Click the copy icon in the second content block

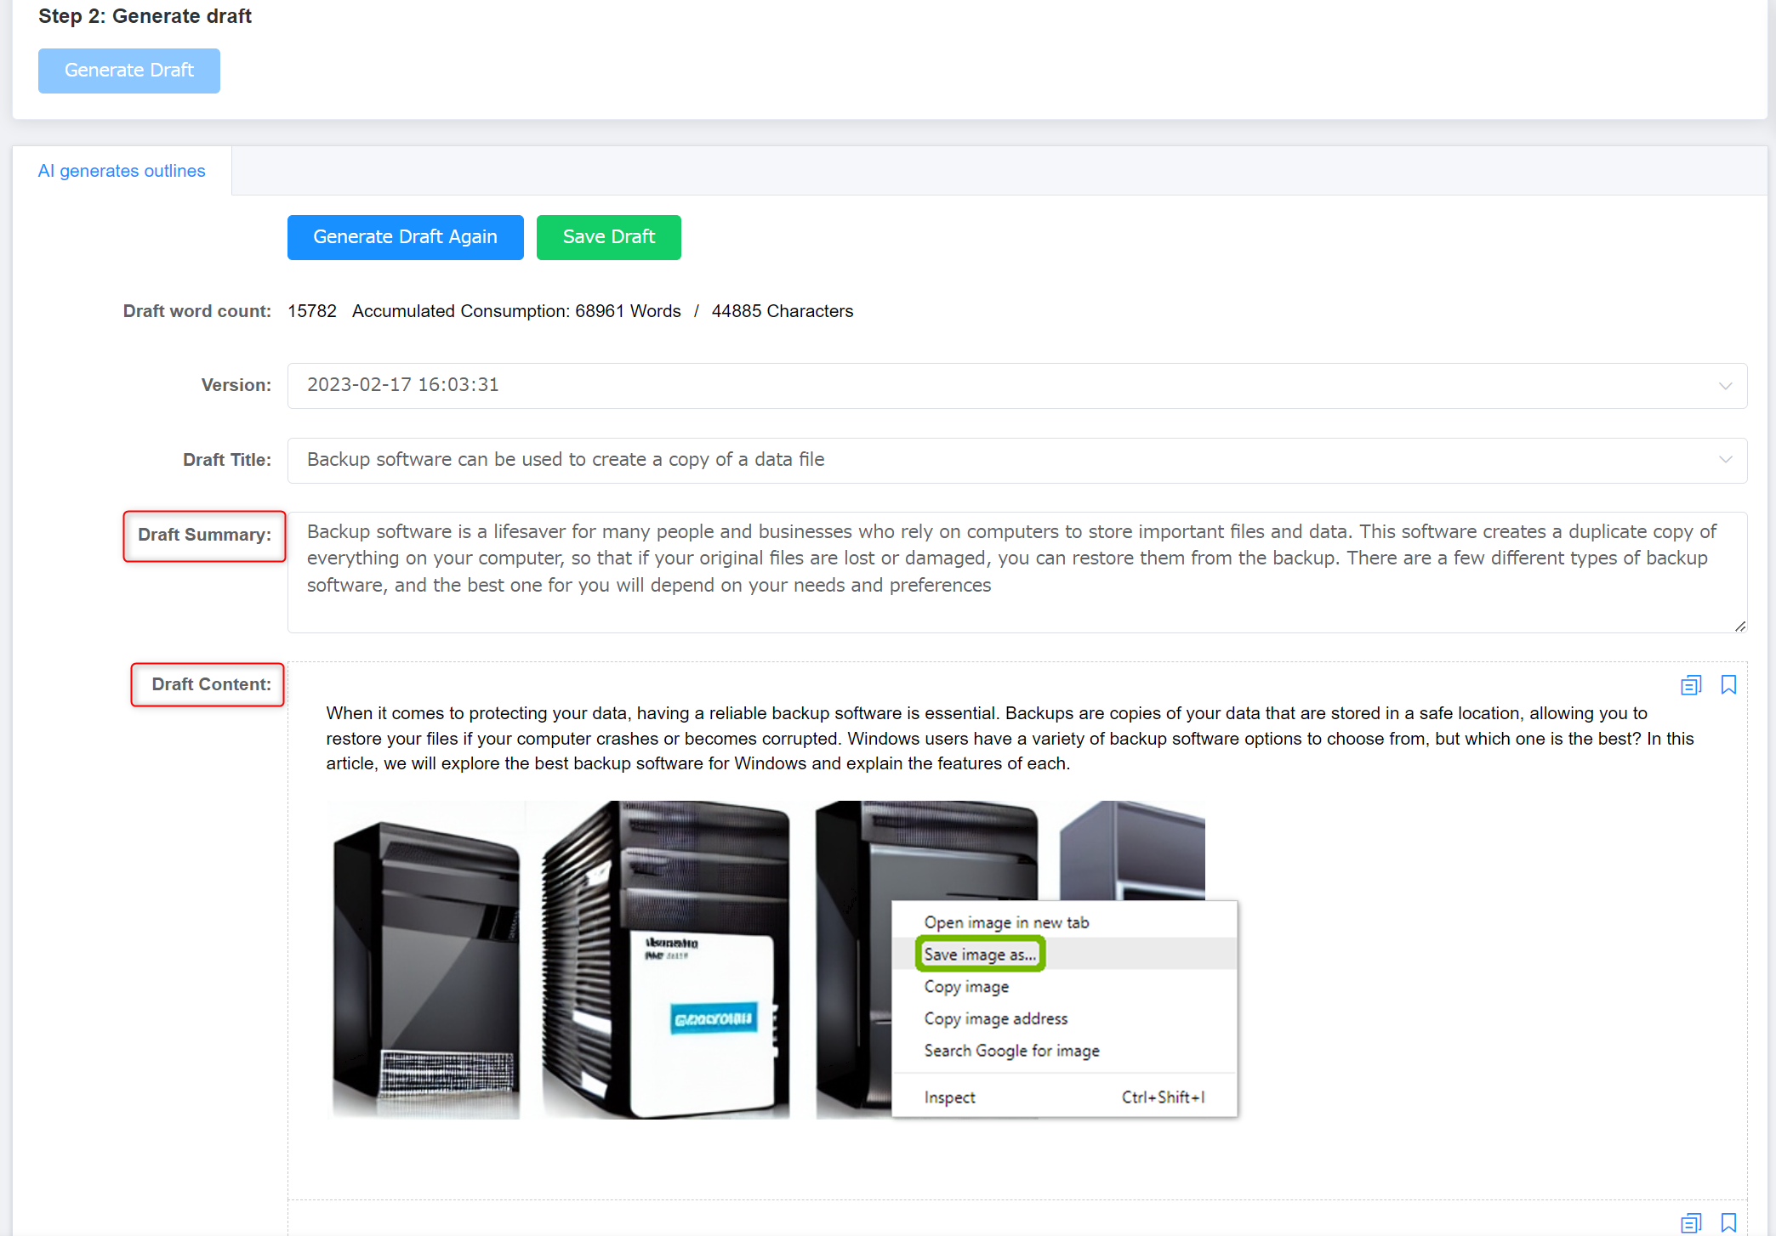(x=1691, y=1222)
